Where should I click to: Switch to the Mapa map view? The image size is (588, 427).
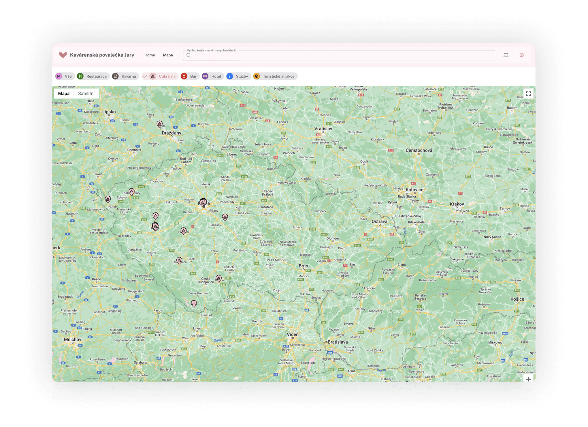(64, 94)
